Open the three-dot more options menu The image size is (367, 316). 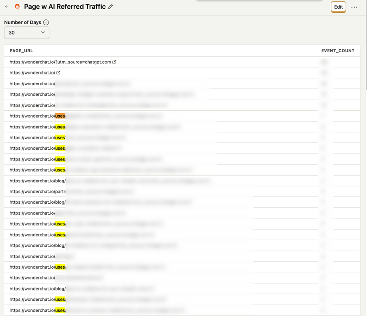coord(354,7)
